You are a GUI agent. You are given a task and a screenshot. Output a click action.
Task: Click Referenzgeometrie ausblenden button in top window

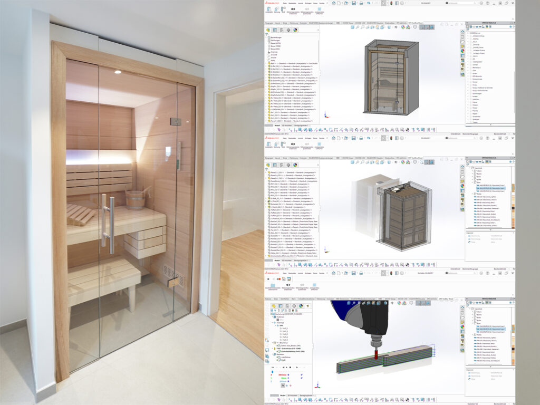pos(307,11)
